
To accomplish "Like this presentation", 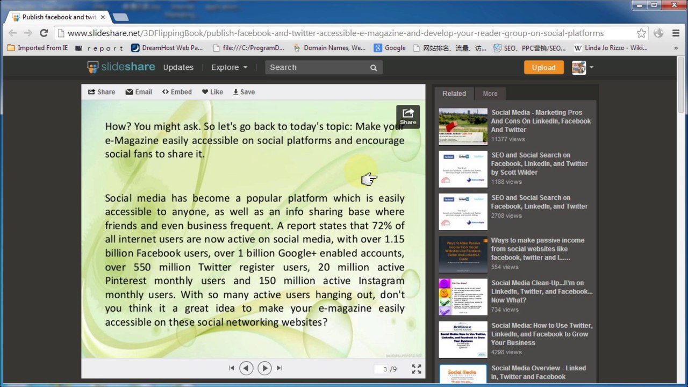I will pos(212,92).
